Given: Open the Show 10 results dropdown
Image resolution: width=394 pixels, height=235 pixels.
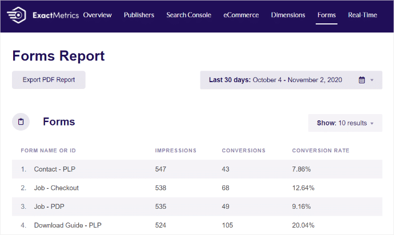Looking at the screenshot, I should coord(345,123).
